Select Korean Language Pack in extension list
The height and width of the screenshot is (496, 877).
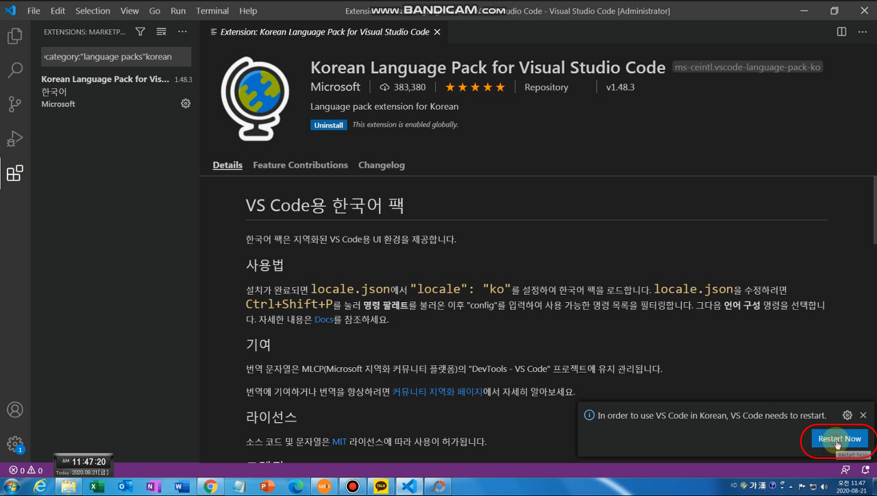[116, 91]
